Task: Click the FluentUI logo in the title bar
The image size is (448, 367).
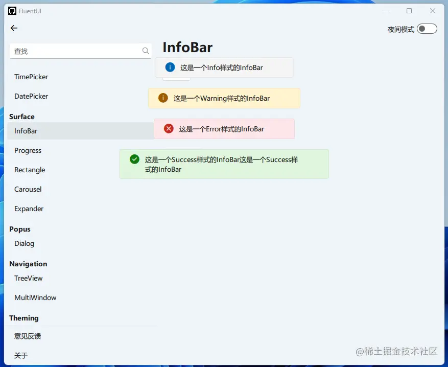Action: point(11,11)
